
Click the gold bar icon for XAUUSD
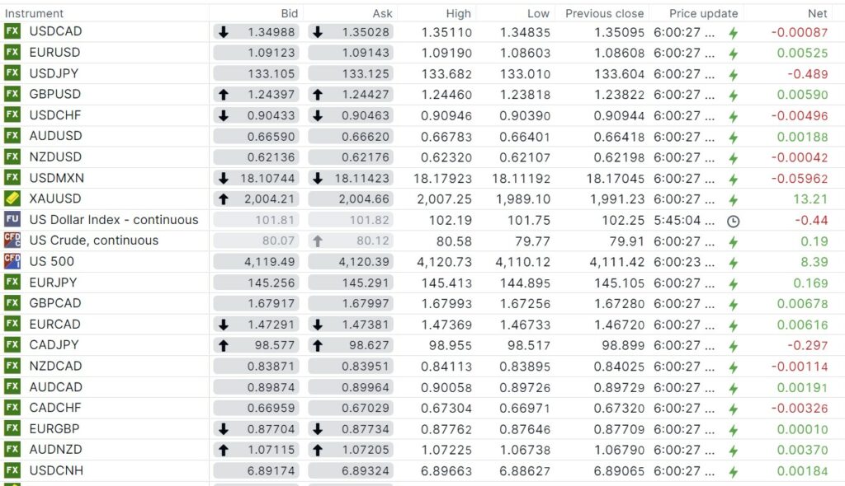12,199
